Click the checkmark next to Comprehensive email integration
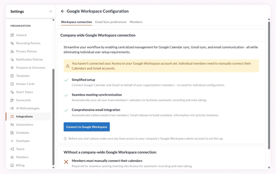This screenshot has height=174, width=276. click(x=66, y=110)
